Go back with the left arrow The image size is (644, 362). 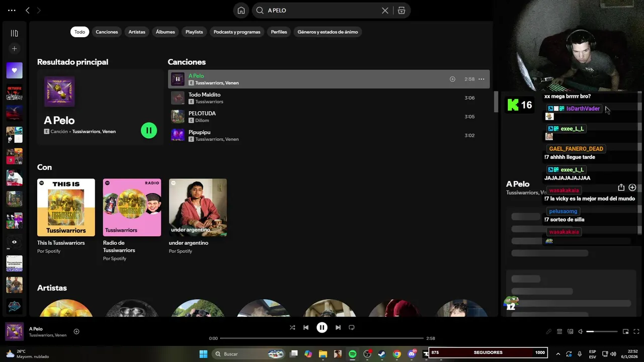[x=28, y=10]
